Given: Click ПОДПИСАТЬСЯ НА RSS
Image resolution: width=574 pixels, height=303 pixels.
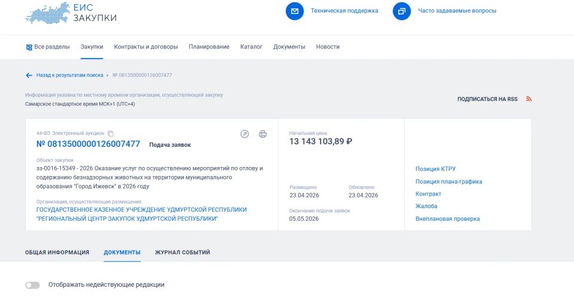Looking at the screenshot, I should [x=487, y=99].
